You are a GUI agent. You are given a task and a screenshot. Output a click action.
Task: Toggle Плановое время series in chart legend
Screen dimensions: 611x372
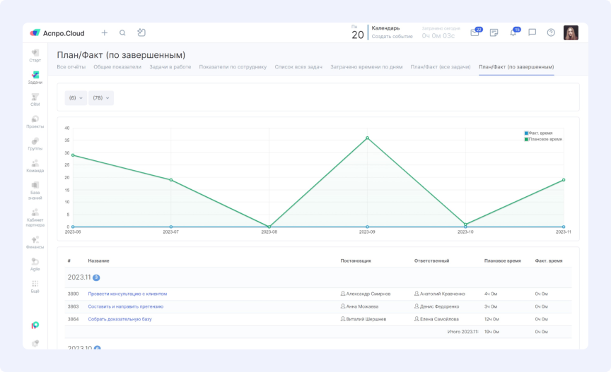[543, 139]
